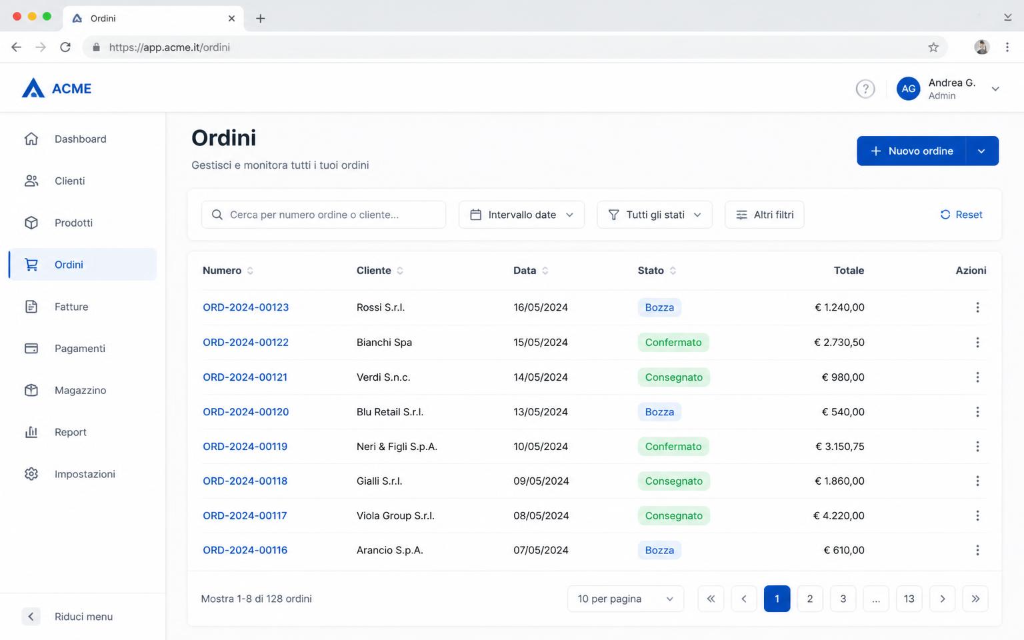Jump to first page of orders
The width and height of the screenshot is (1024, 640).
711,599
